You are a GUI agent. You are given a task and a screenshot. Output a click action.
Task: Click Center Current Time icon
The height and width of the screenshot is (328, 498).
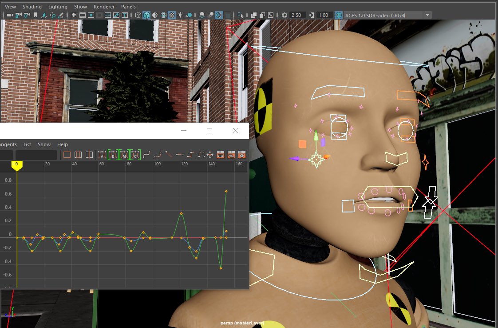tap(89, 155)
